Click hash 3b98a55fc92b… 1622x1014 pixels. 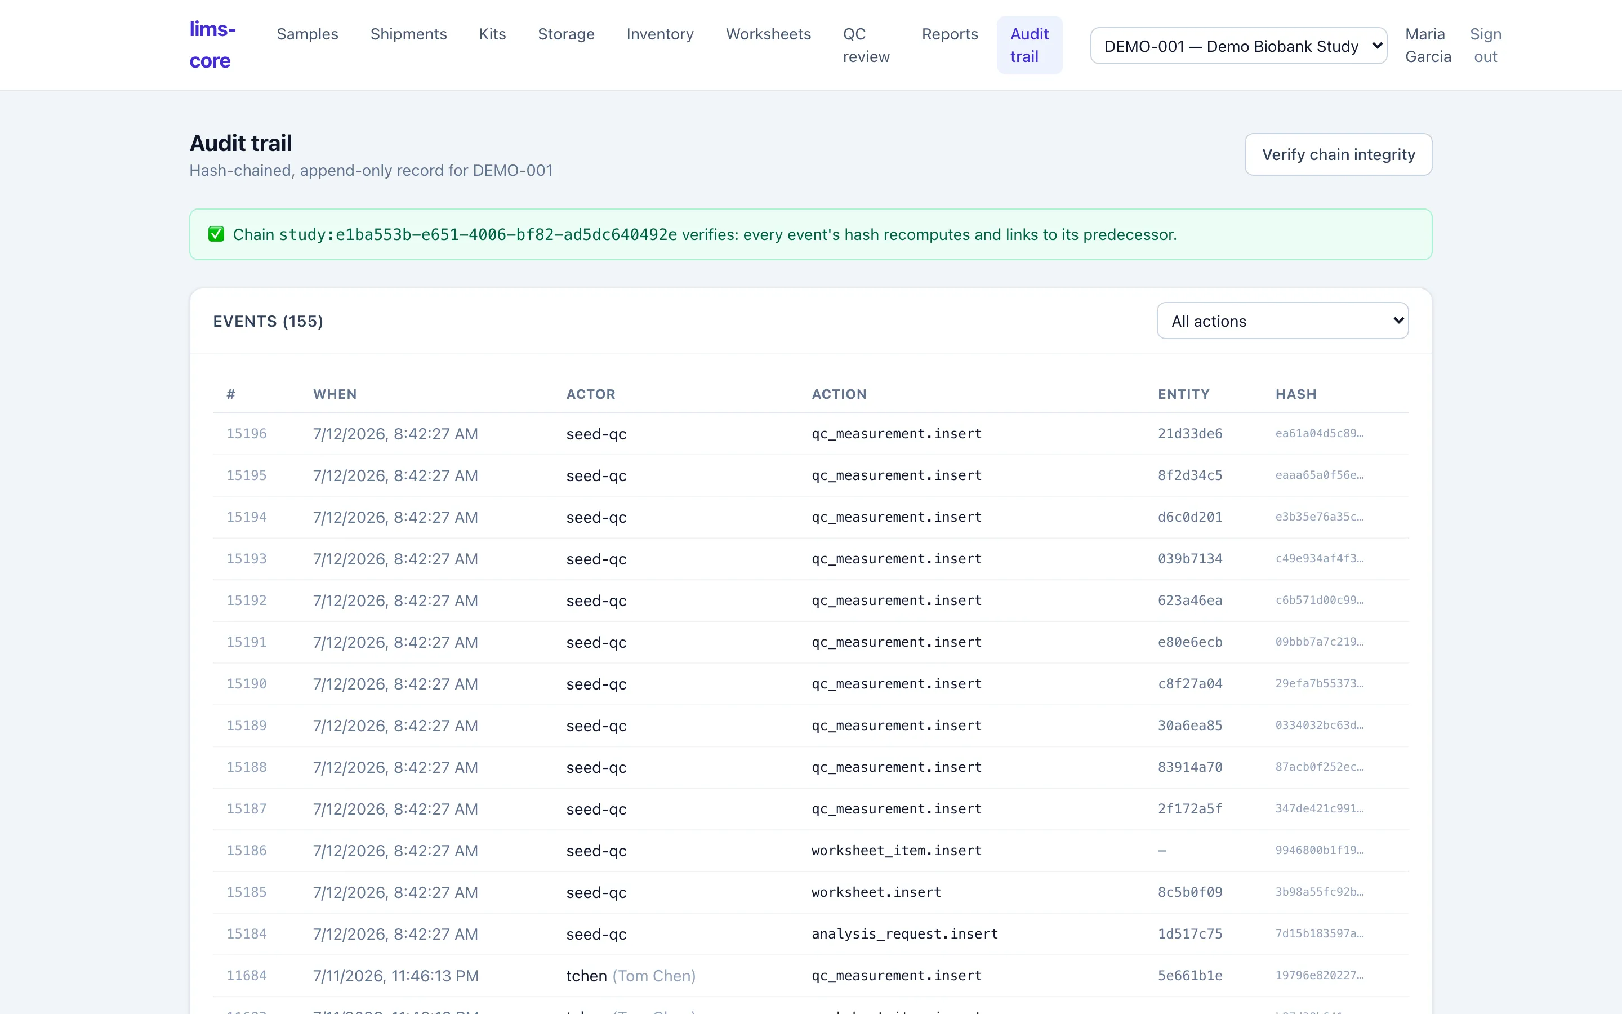click(x=1319, y=892)
